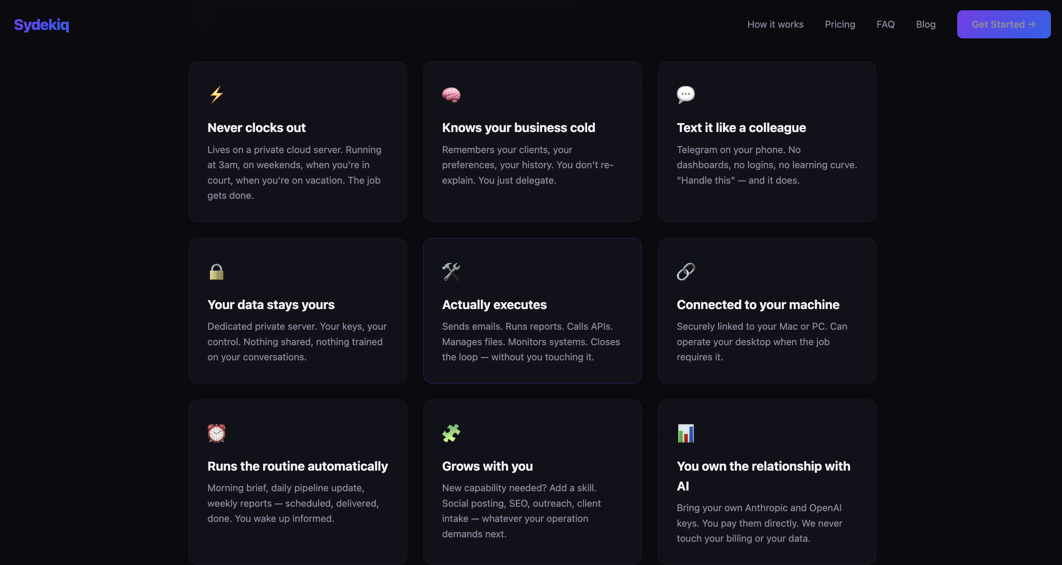Viewport: 1062px width, 565px height.
Task: Click the You own the relationship with AI heading
Action: pos(763,476)
